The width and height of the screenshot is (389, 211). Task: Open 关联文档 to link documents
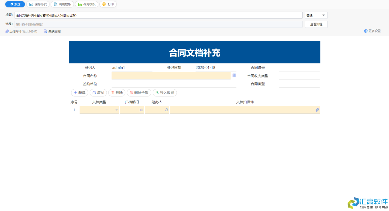(52, 31)
